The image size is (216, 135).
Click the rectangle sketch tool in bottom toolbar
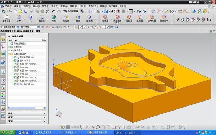point(113,127)
